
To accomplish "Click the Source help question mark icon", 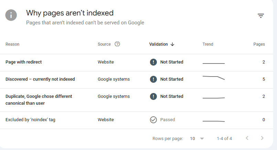I will pyautogui.click(x=117, y=44).
